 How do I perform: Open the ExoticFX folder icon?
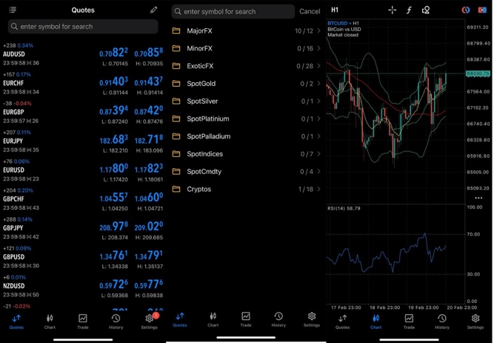pos(176,66)
